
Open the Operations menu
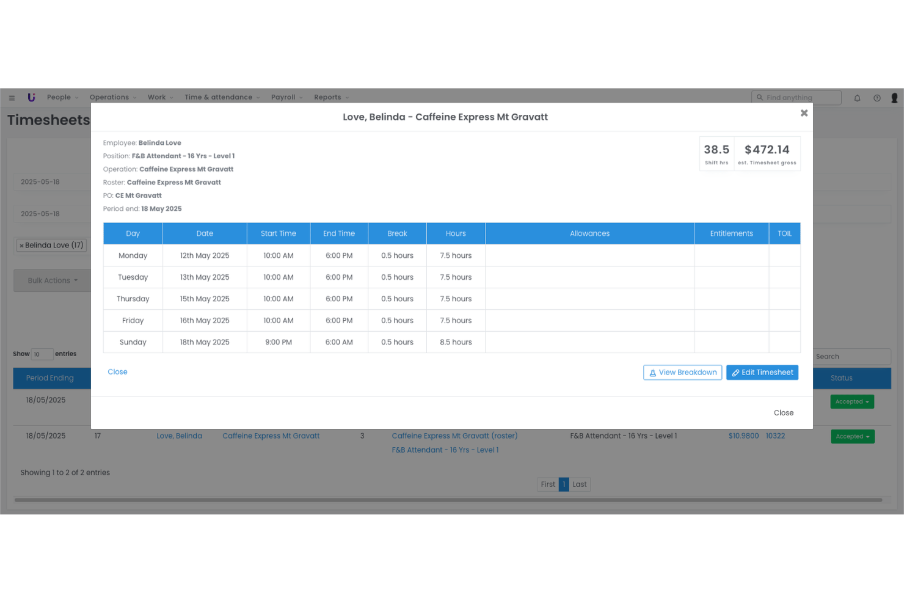pos(113,97)
